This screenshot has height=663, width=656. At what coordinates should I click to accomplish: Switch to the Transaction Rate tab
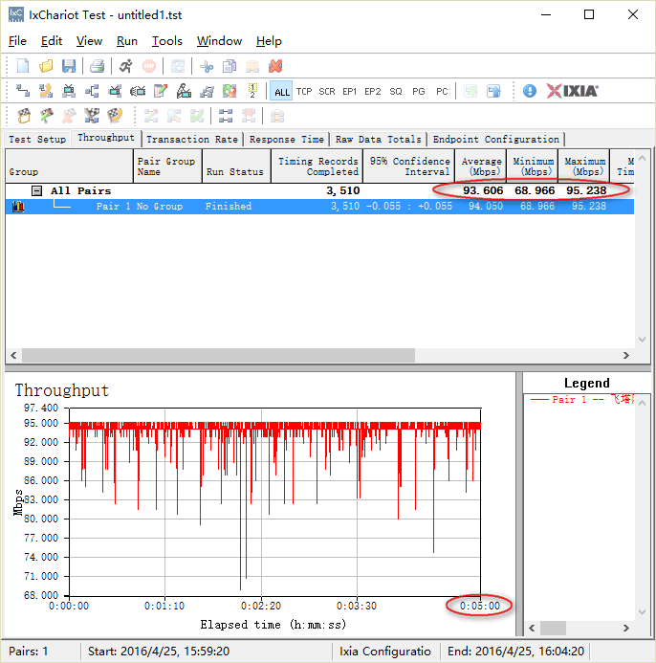192,139
